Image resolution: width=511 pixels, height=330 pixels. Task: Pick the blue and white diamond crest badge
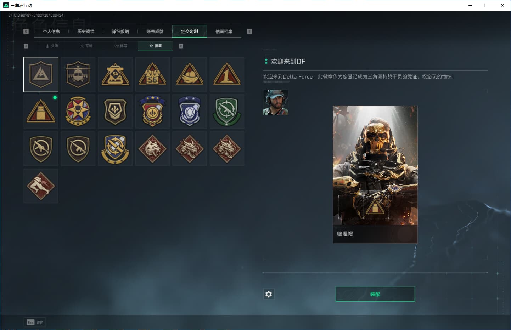tap(190, 112)
